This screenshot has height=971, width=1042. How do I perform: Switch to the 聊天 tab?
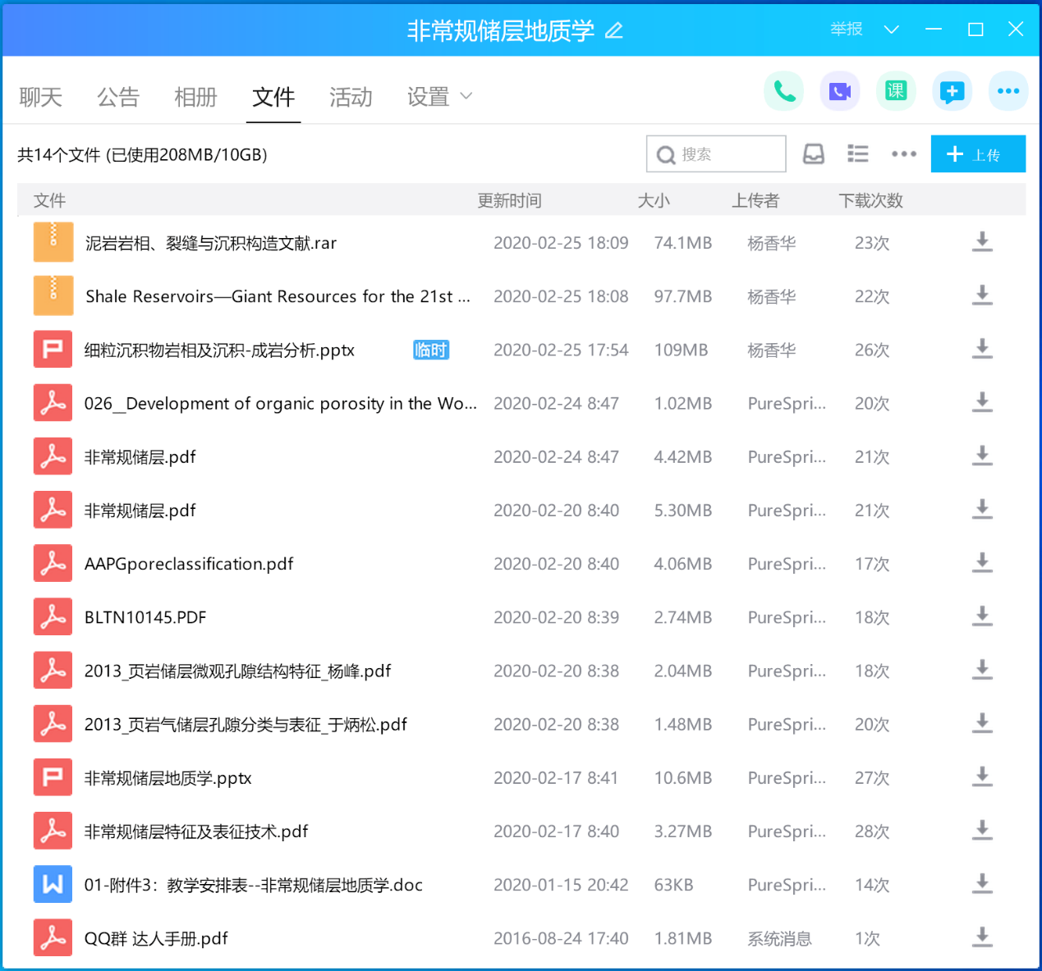[40, 97]
